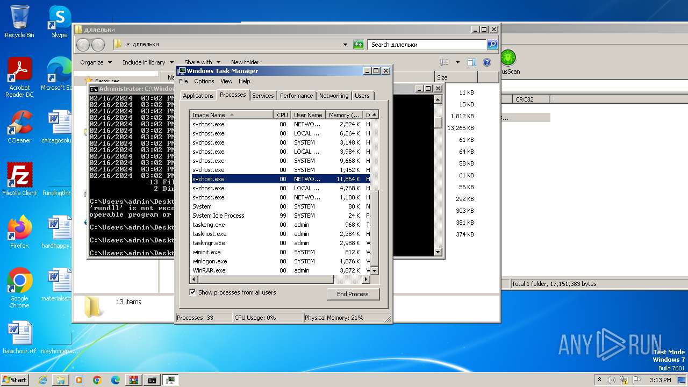The width and height of the screenshot is (688, 387).
Task: Click the taskbar clock showing 3:13 PM
Action: [x=660, y=380]
